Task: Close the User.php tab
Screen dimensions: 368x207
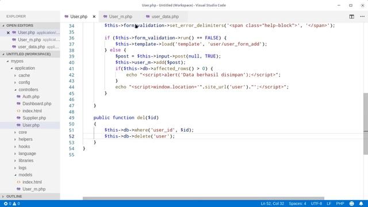Action: click(x=94, y=17)
